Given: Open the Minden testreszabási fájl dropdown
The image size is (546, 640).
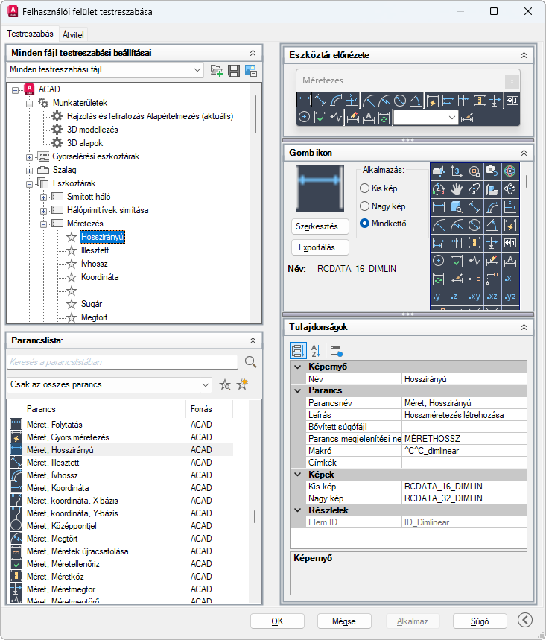Looking at the screenshot, I should (x=105, y=70).
